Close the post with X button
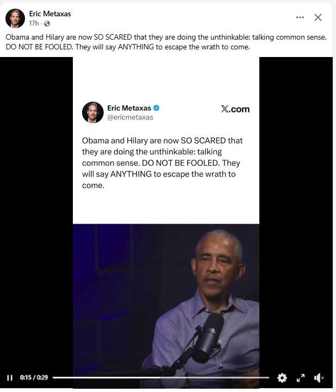The width and height of the screenshot is (336, 392). pyautogui.click(x=318, y=17)
